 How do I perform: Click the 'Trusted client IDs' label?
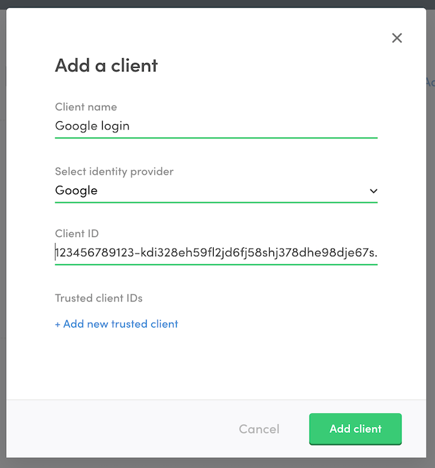[99, 298]
